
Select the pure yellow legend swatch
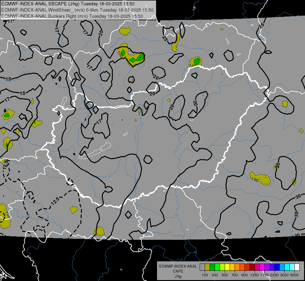227,267
